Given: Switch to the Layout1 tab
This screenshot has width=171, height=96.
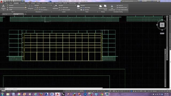Looking at the screenshot, I should point(9,91).
